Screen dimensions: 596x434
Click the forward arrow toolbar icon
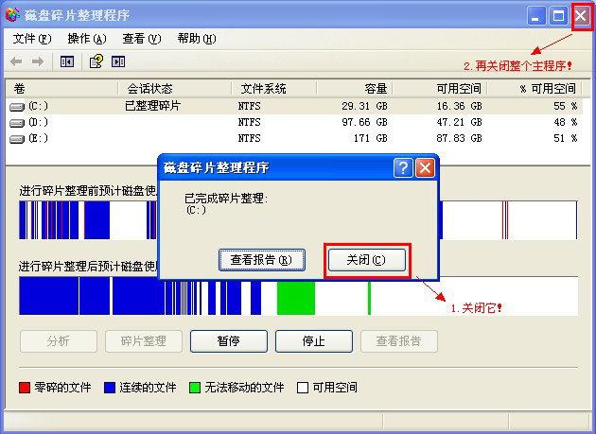[38, 61]
